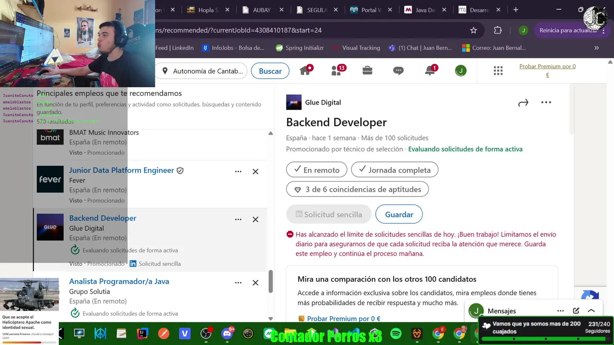
Task: Open LinkedIn profile avatar J menu
Action: coord(460,71)
